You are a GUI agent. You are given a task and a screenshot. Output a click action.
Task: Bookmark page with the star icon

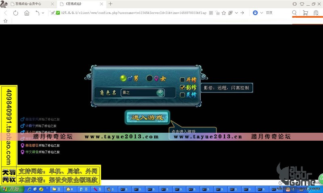click(x=6, y=21)
